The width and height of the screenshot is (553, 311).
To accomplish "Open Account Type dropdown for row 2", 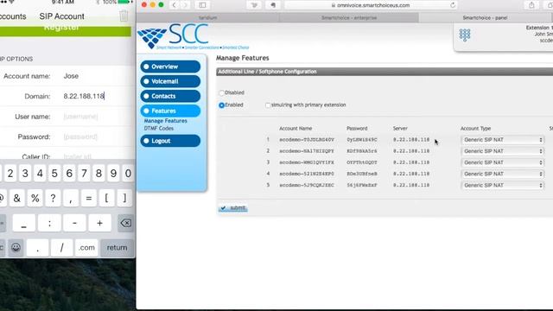I will pos(503,151).
